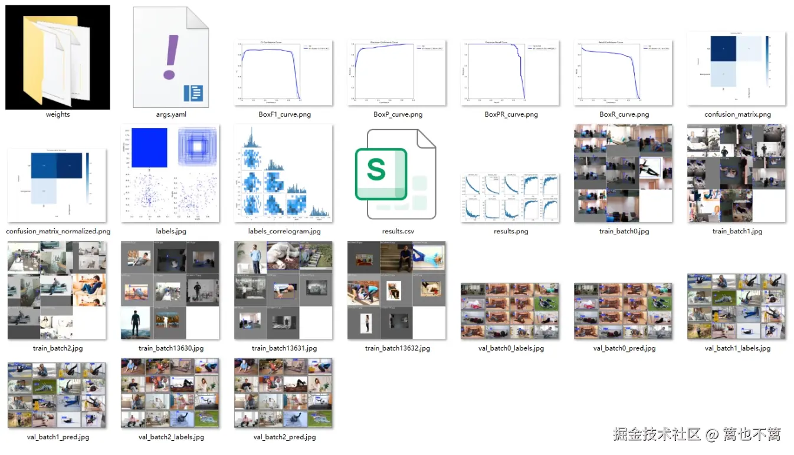Open labels.jpg thumbnail
Screen dimensions: 794x455
click(x=170, y=173)
